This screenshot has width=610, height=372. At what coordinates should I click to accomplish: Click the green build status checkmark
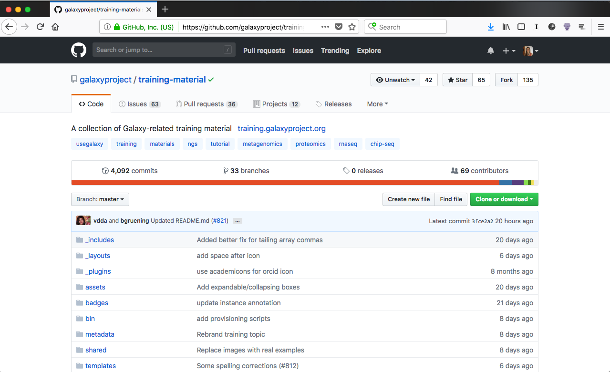pos(211,80)
